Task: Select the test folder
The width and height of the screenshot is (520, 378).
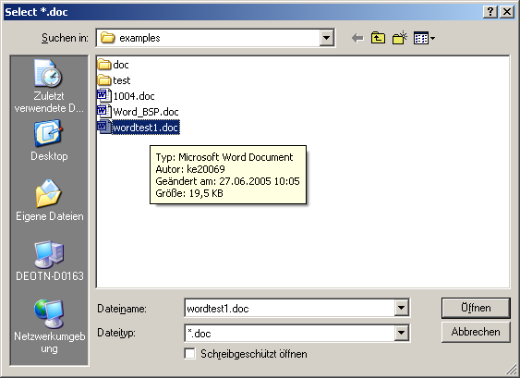Action: [x=114, y=80]
